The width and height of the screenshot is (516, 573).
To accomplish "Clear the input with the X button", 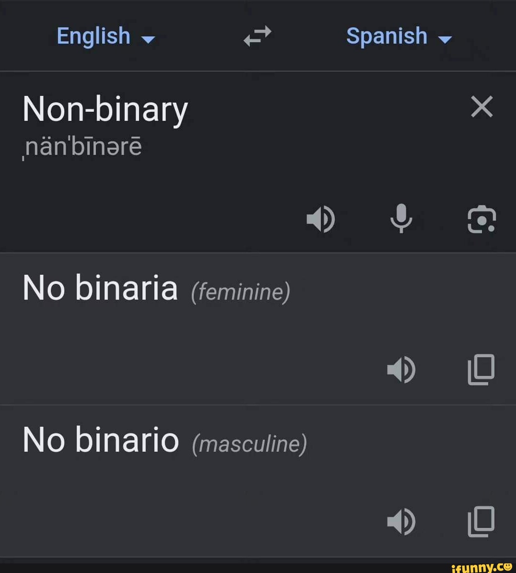I will pos(482,107).
